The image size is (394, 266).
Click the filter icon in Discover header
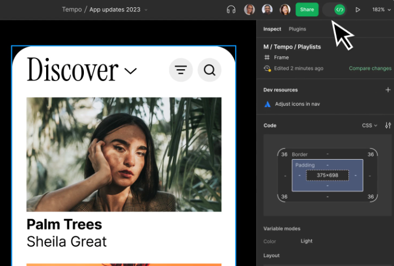click(181, 70)
